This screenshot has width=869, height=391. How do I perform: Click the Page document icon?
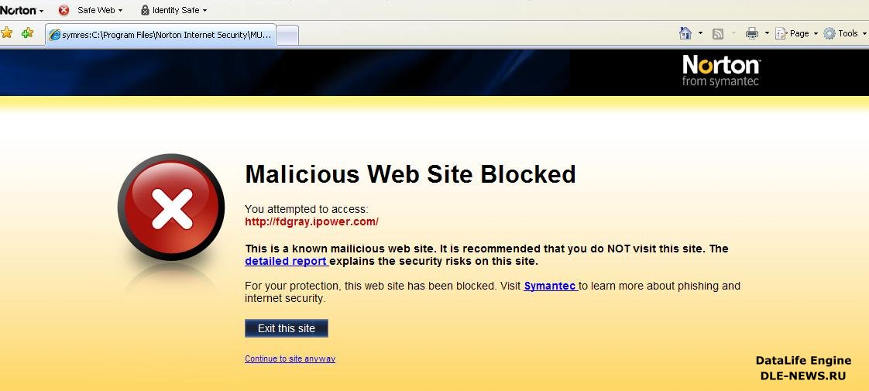pos(781,34)
